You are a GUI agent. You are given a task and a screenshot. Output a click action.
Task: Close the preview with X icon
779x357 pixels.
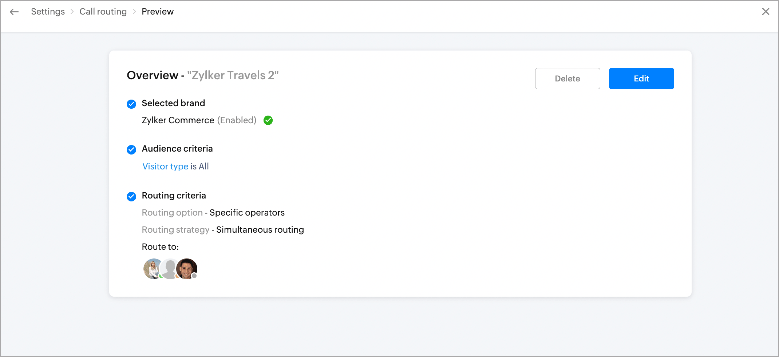coord(766,12)
